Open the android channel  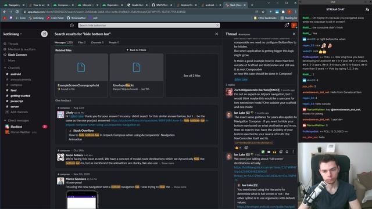16,74
